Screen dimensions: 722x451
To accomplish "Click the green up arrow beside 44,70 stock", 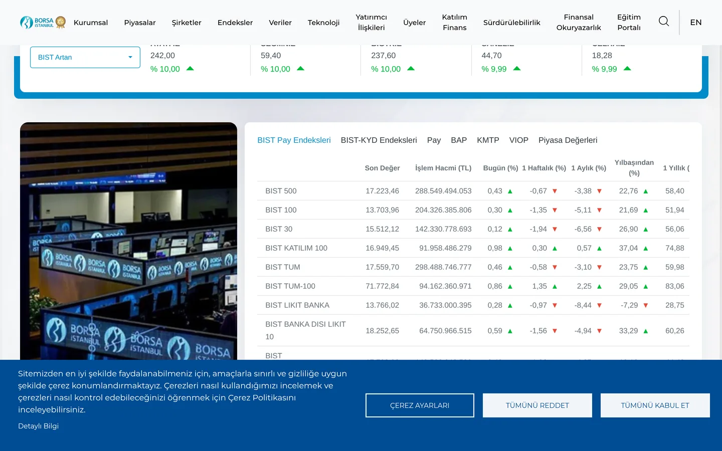I will point(517,69).
